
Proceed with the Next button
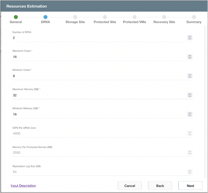coord(190,186)
